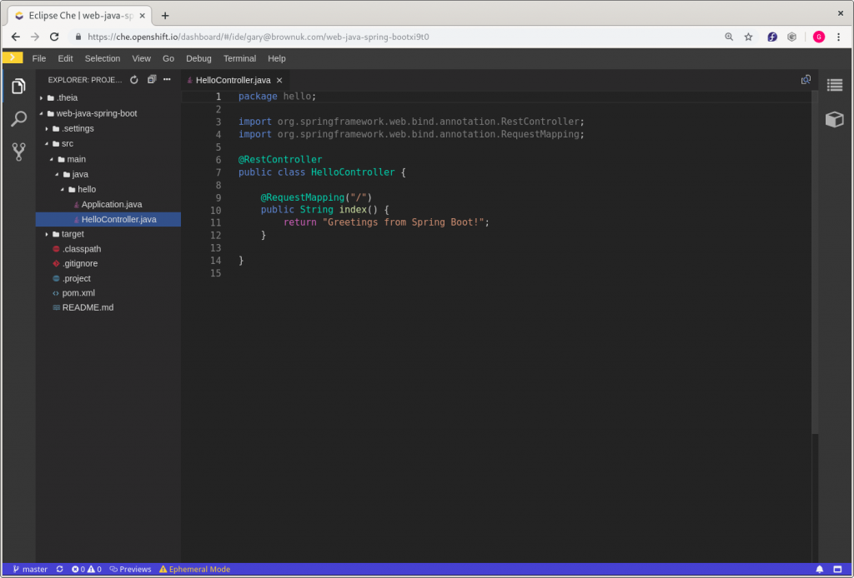This screenshot has height=578, width=854.
Task: Click the Refresh explorer icon
Action: point(134,80)
